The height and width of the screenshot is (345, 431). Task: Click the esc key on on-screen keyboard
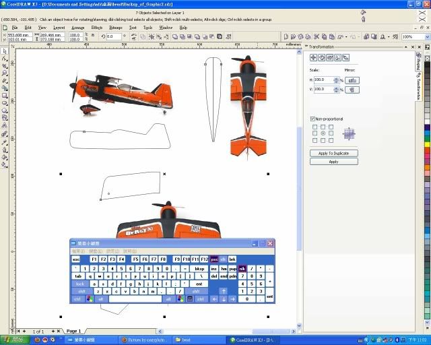pos(76,259)
